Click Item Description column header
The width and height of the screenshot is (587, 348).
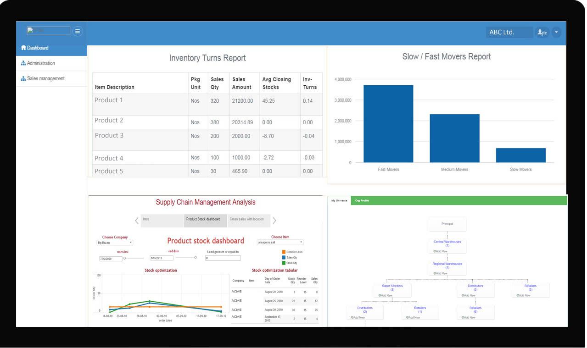click(x=114, y=87)
